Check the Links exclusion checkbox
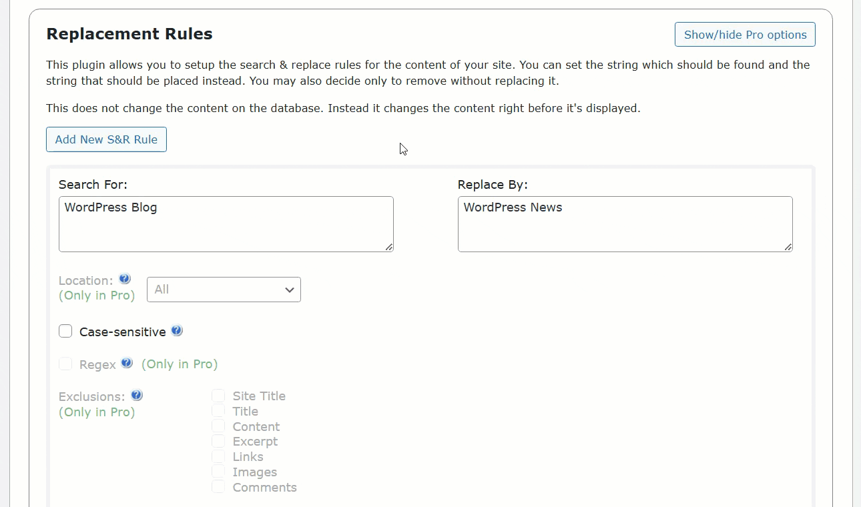This screenshot has height=507, width=861. [218, 456]
